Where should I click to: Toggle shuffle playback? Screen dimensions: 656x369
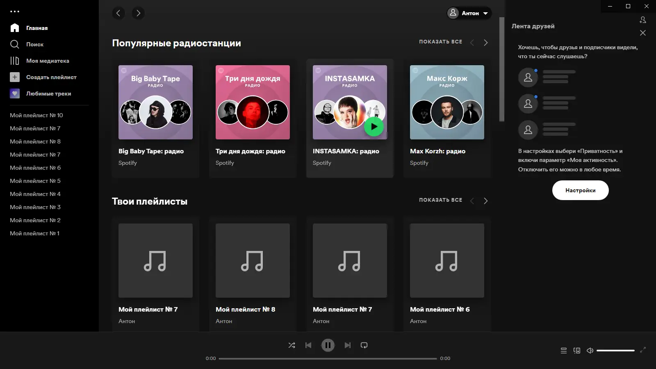[x=292, y=345]
